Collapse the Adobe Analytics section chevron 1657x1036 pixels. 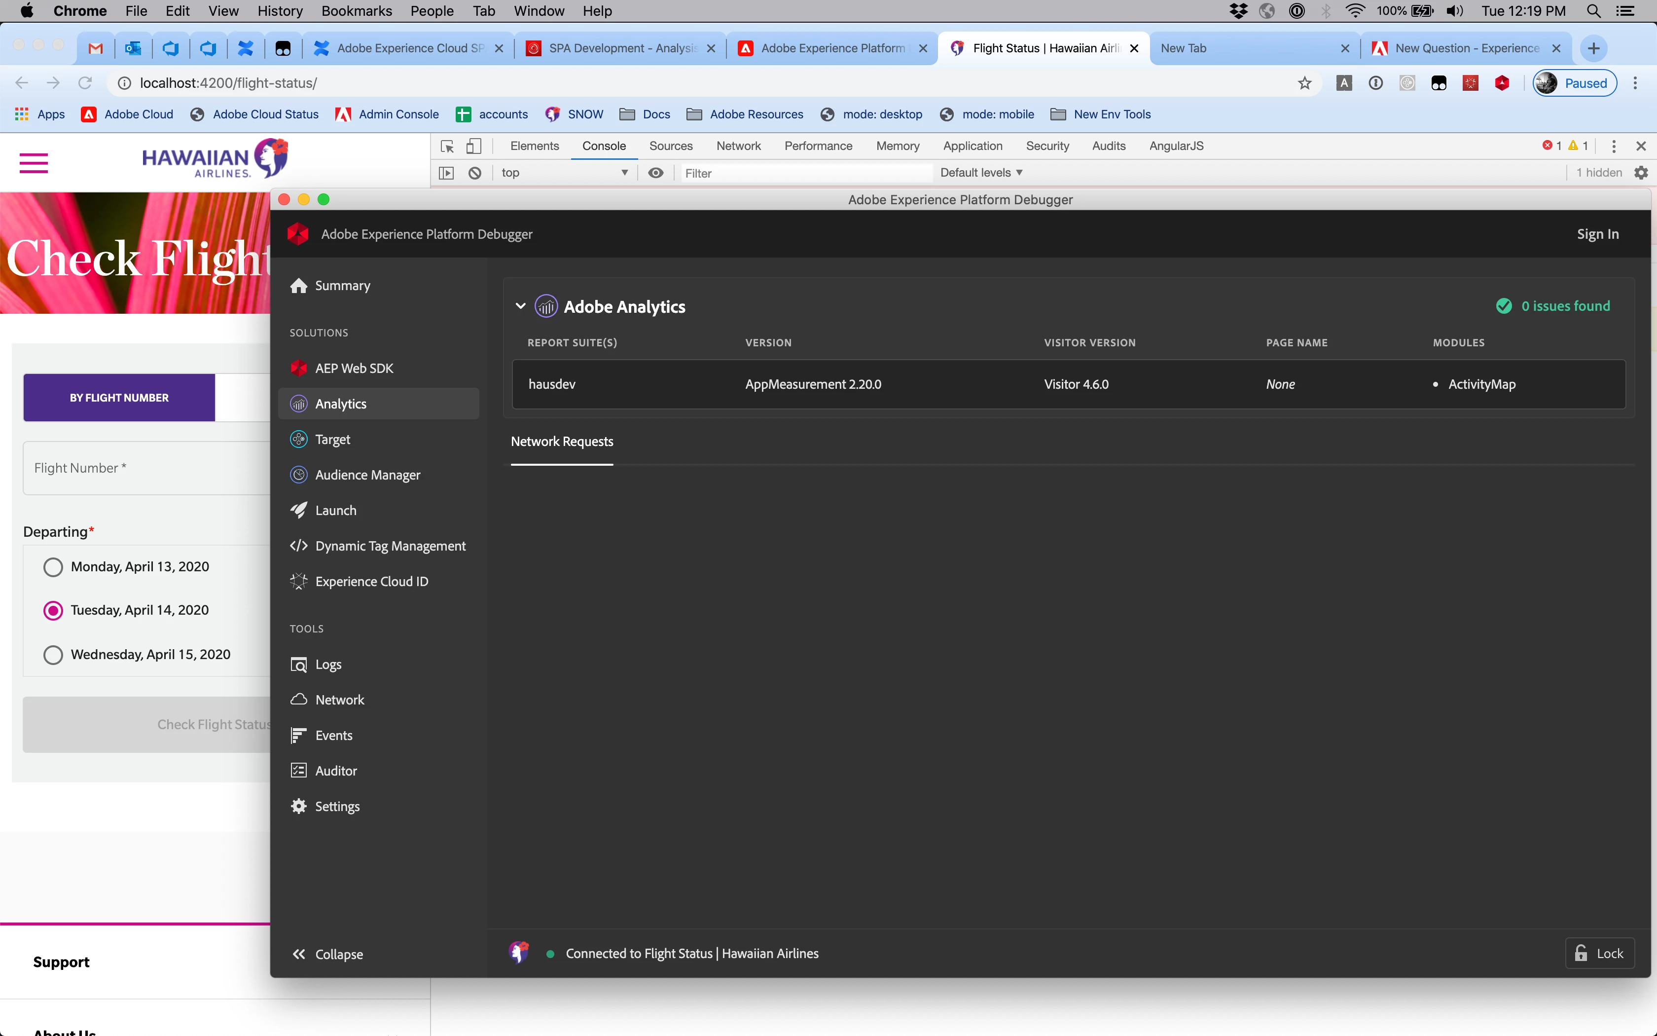coord(520,306)
